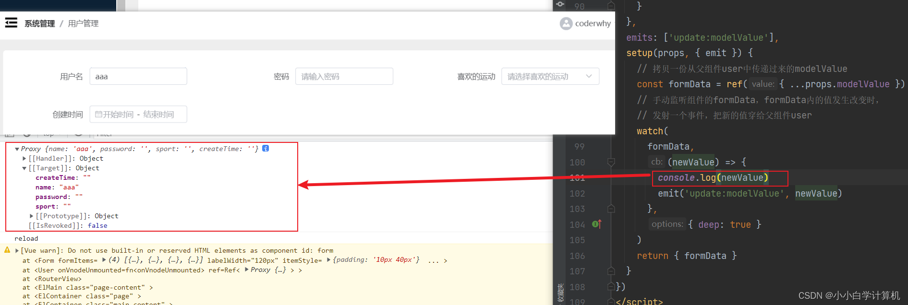Screen dimensions: 908x305
Task: Click the value: inlay hint in ref(
Action: 763,84
